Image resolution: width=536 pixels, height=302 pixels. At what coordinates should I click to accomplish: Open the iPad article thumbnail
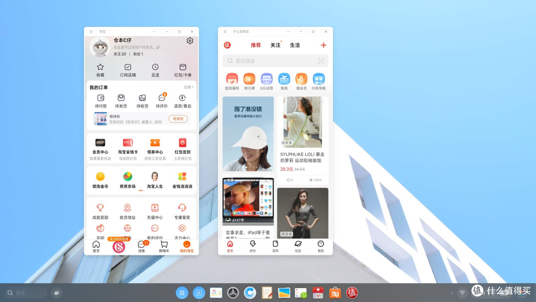click(248, 201)
